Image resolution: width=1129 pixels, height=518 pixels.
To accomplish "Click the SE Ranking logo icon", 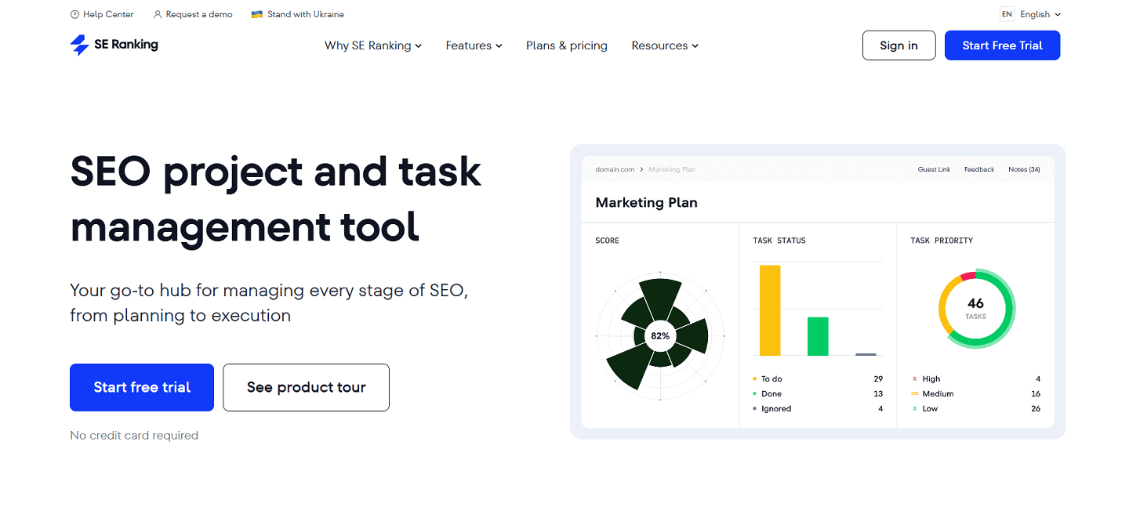I will tap(79, 45).
